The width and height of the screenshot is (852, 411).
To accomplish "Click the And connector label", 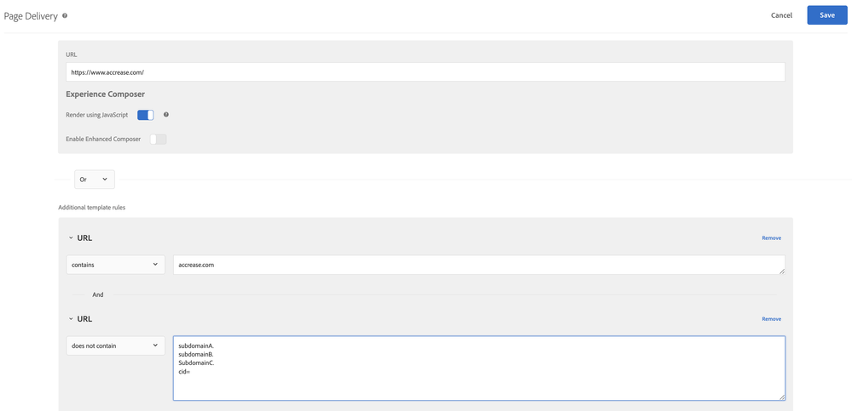I will pyautogui.click(x=98, y=294).
